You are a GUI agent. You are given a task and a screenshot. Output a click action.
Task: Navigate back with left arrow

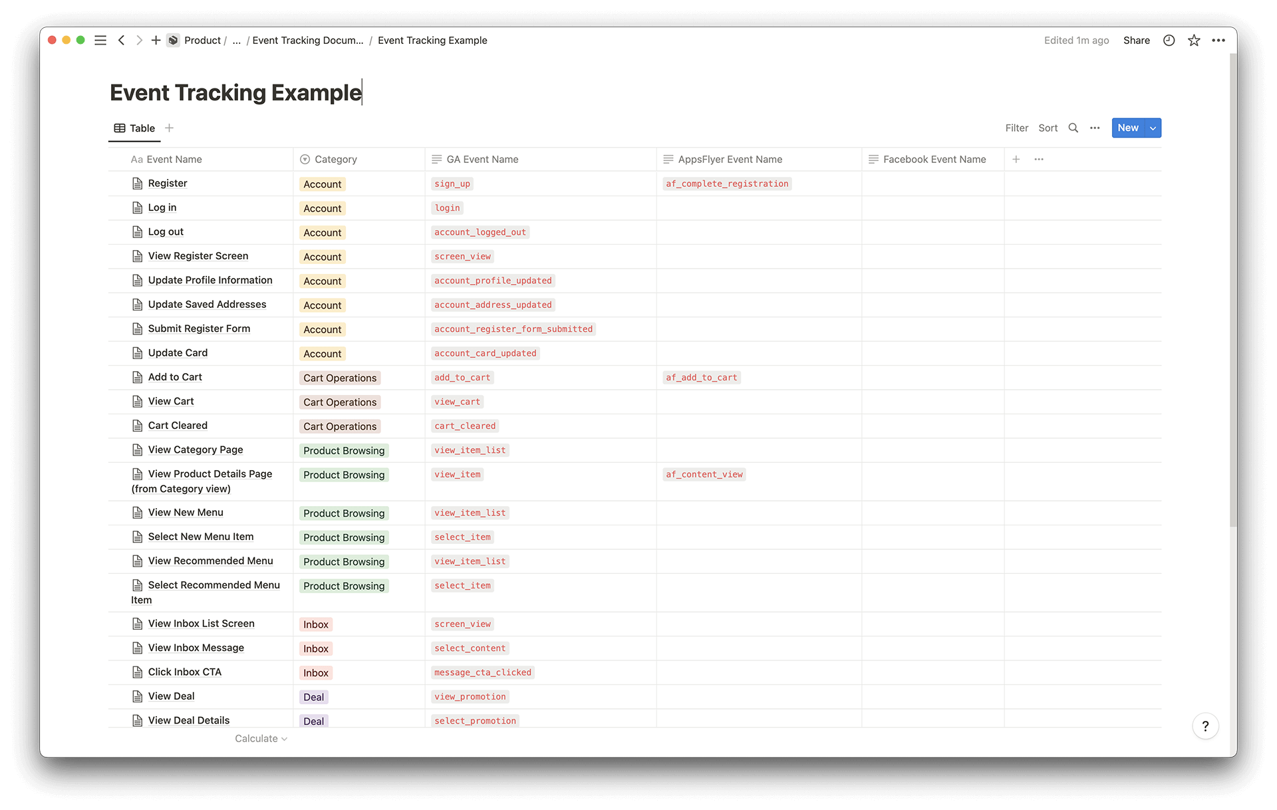point(121,41)
